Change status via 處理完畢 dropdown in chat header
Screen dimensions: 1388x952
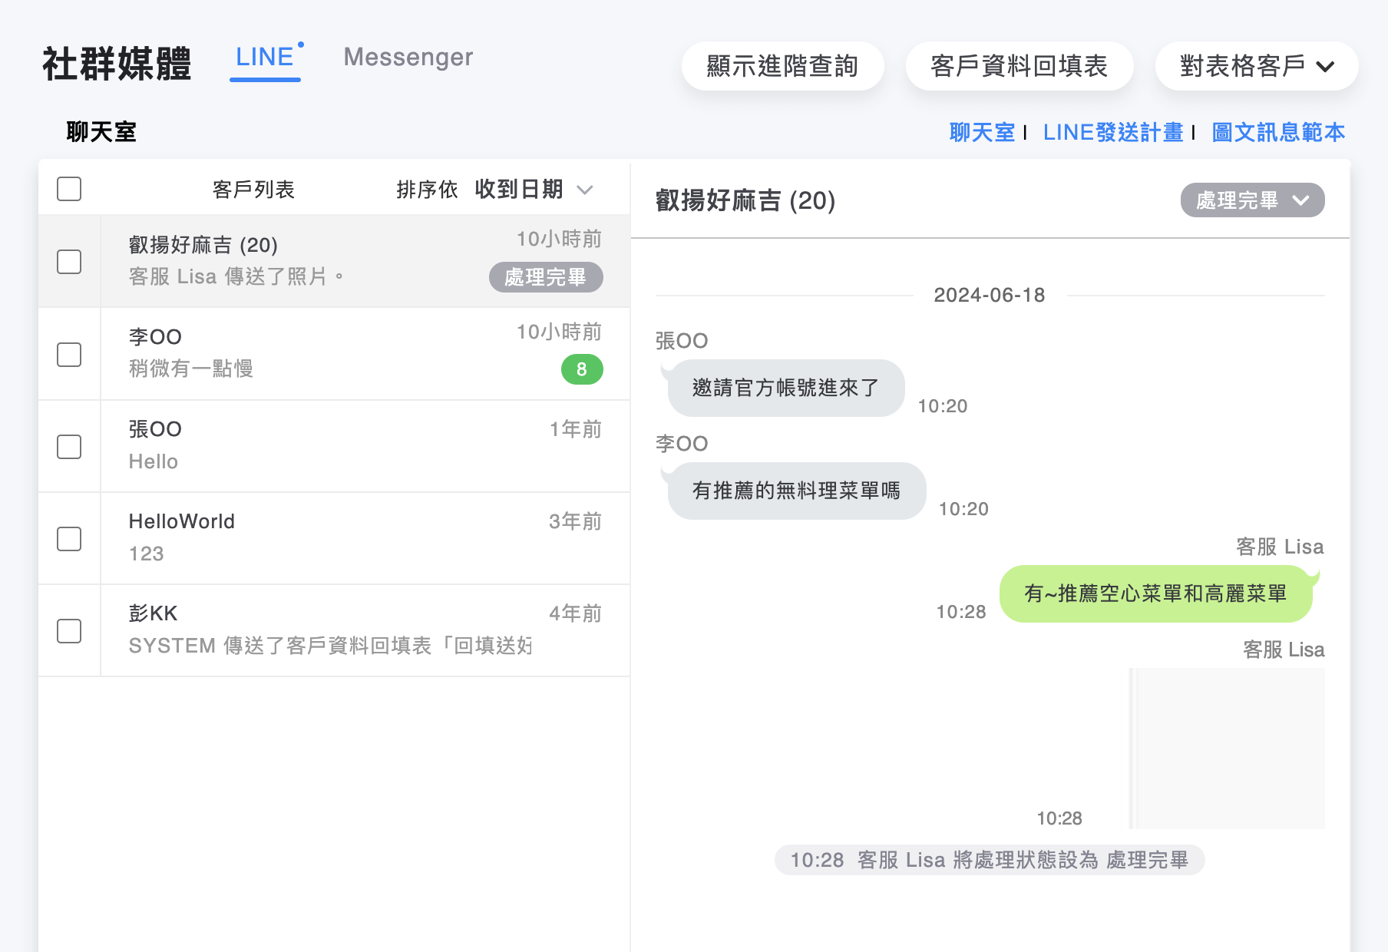click(1251, 200)
